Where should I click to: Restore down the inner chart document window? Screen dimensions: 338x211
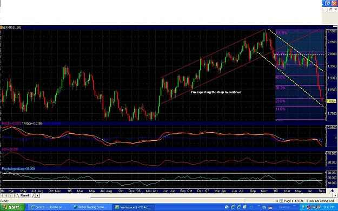point(330,9)
